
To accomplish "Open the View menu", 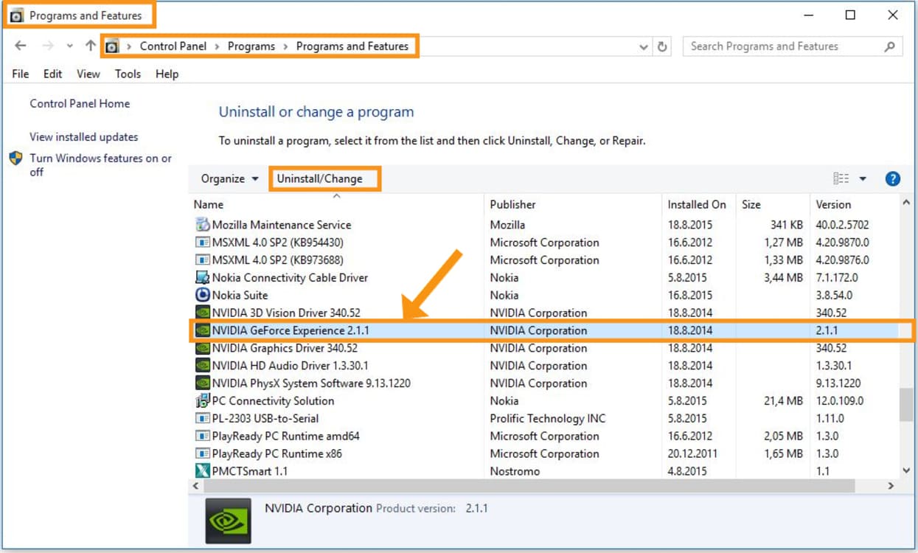I will pyautogui.click(x=88, y=74).
